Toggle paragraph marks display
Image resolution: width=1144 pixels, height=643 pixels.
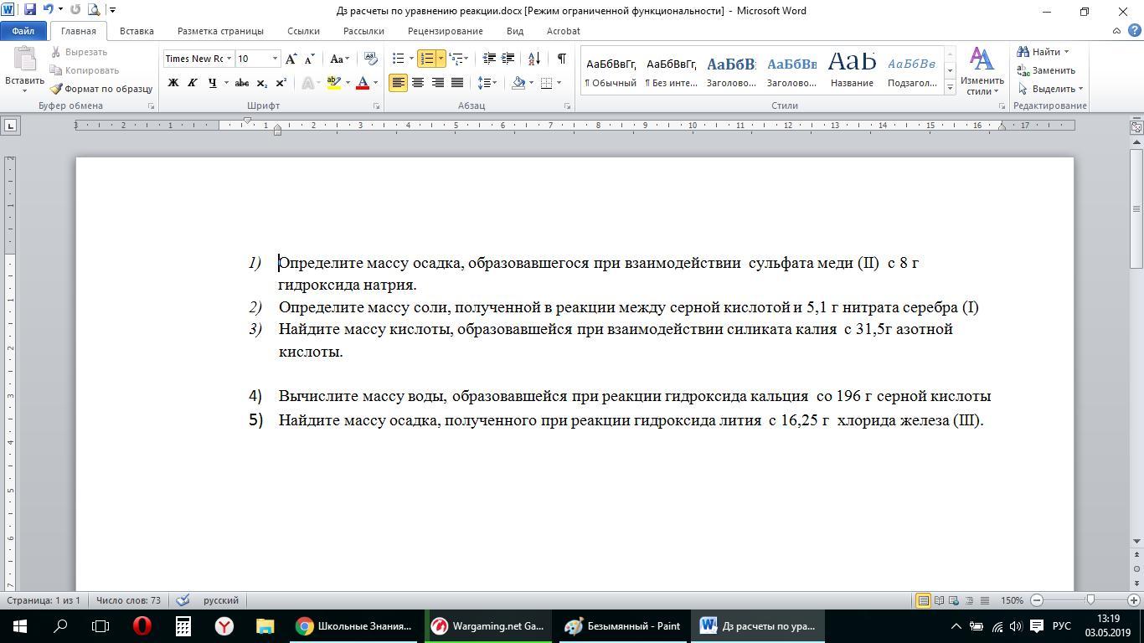pyautogui.click(x=561, y=59)
